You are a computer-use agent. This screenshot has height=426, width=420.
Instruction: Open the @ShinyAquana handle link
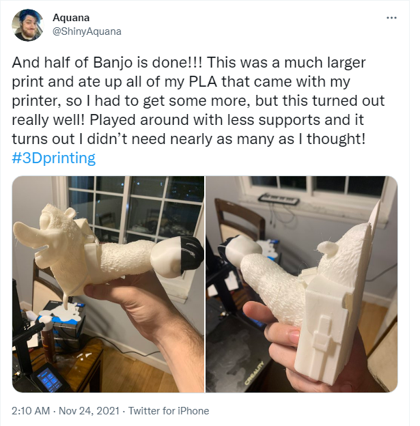click(87, 31)
